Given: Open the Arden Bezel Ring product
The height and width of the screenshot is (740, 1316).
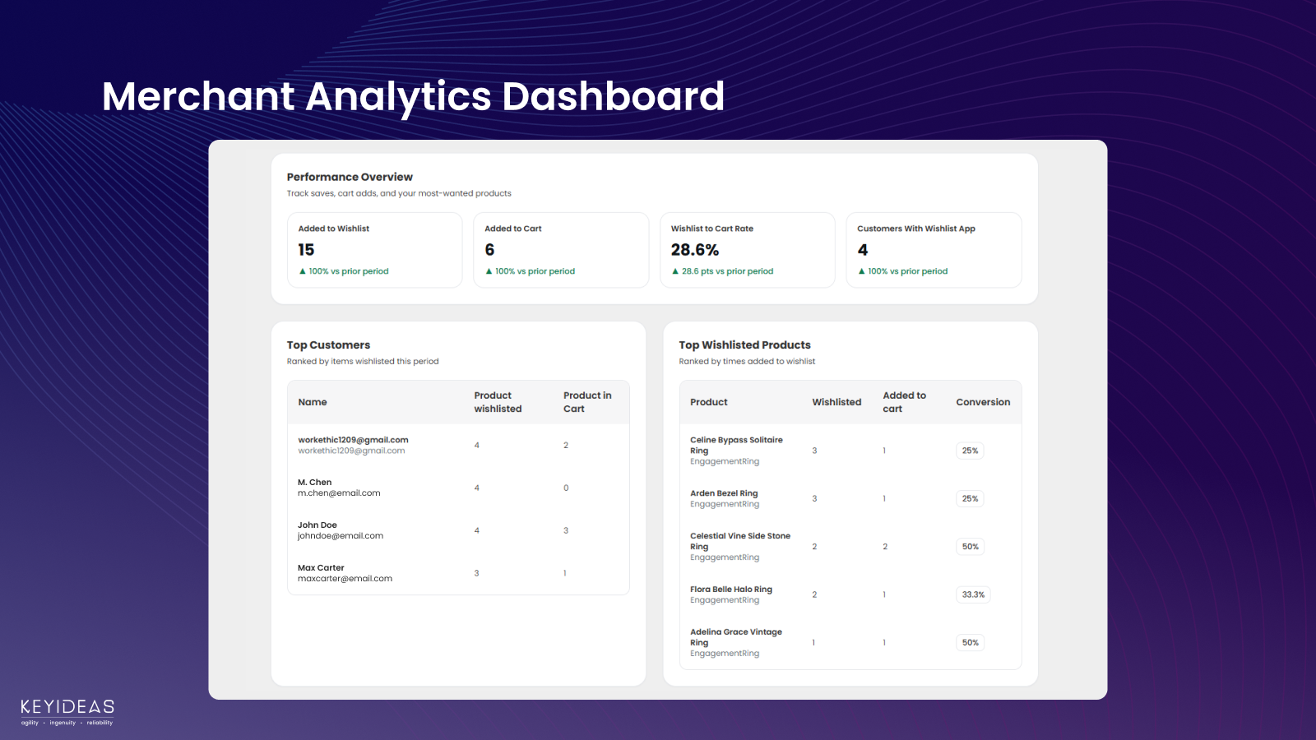Looking at the screenshot, I should point(724,493).
